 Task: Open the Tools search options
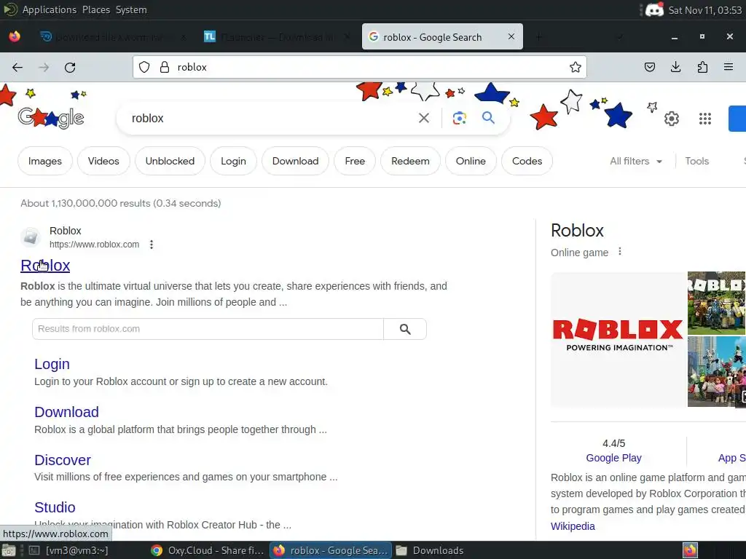pos(697,161)
